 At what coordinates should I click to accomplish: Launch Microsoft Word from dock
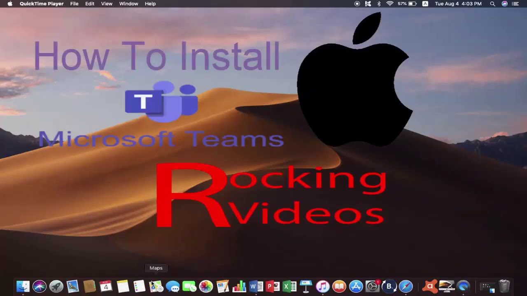tap(256, 286)
